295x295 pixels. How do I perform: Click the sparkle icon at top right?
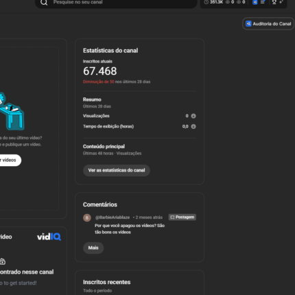pyautogui.click(x=281, y=2)
